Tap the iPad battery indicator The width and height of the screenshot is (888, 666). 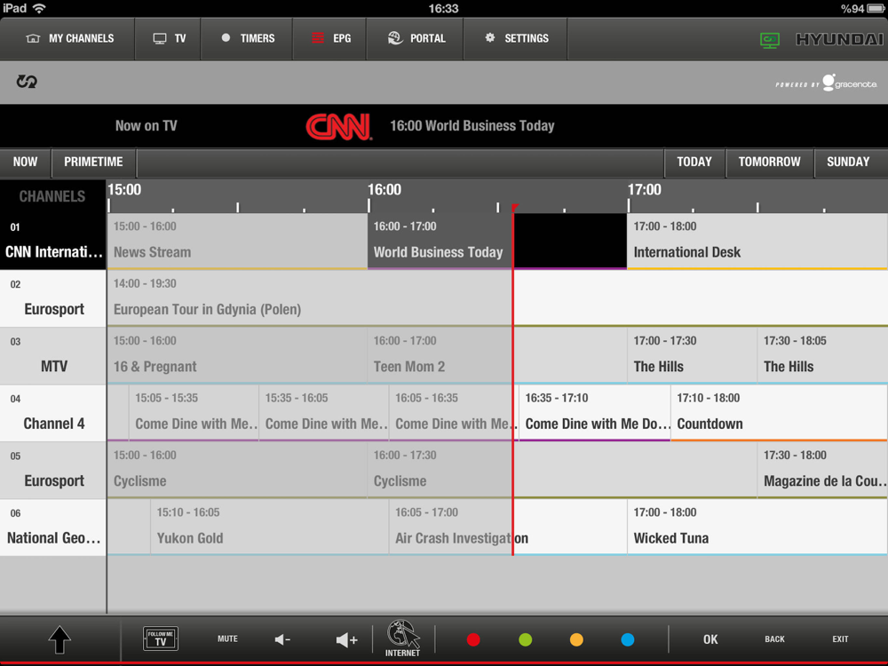(876, 9)
